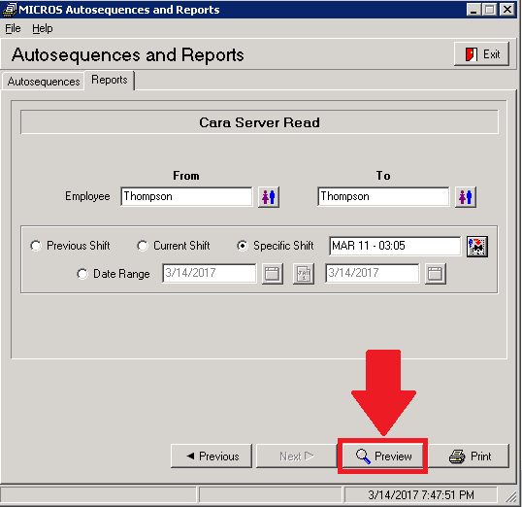522x507 pixels.
Task: Open employee picker beside To field
Action: click(466, 197)
